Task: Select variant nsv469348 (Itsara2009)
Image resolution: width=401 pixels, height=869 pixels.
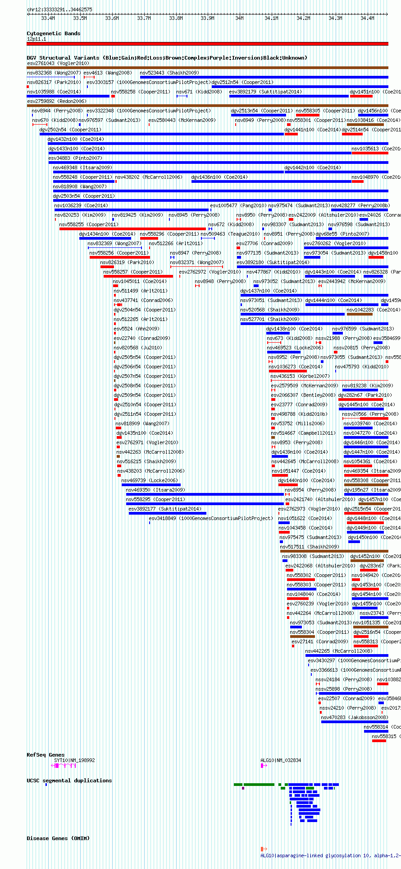Action: coord(169,172)
